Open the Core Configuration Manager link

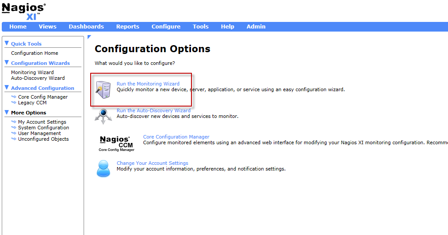[176, 137]
